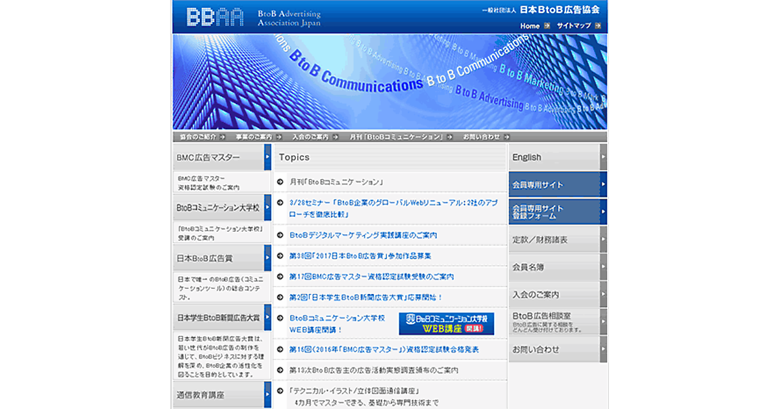The image size is (779, 409).
Task: Click bullet icon beside 第17回BMC広告マスター topic
Action: click(x=280, y=277)
